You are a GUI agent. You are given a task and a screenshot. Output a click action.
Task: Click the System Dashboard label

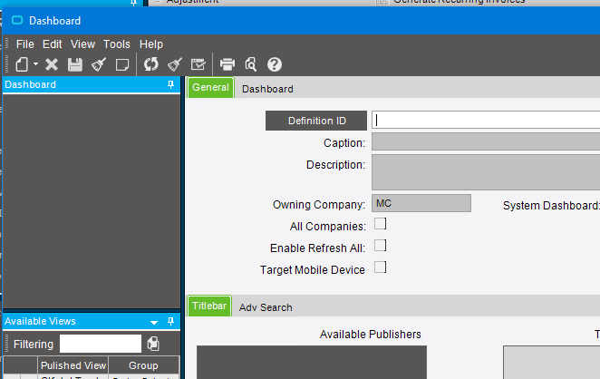pos(551,206)
